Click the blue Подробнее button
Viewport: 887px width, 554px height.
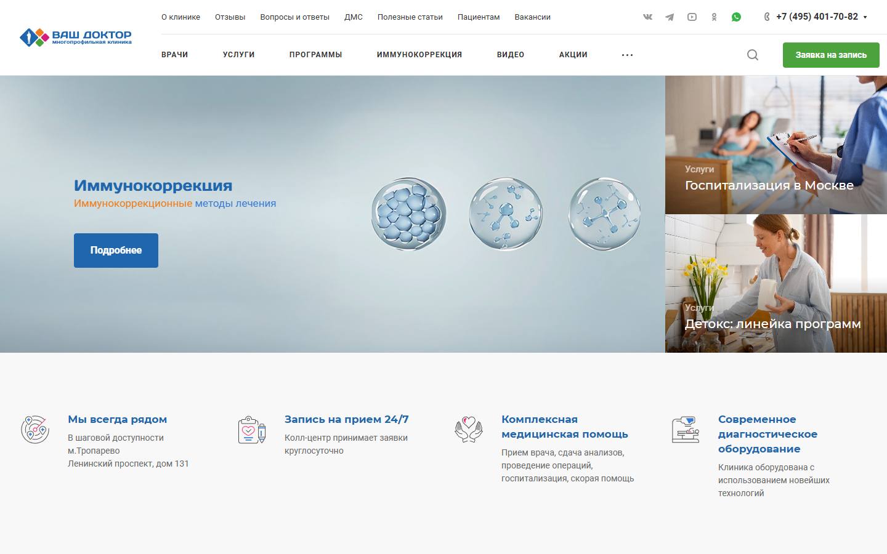116,251
